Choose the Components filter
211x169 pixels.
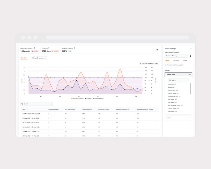click(173, 90)
